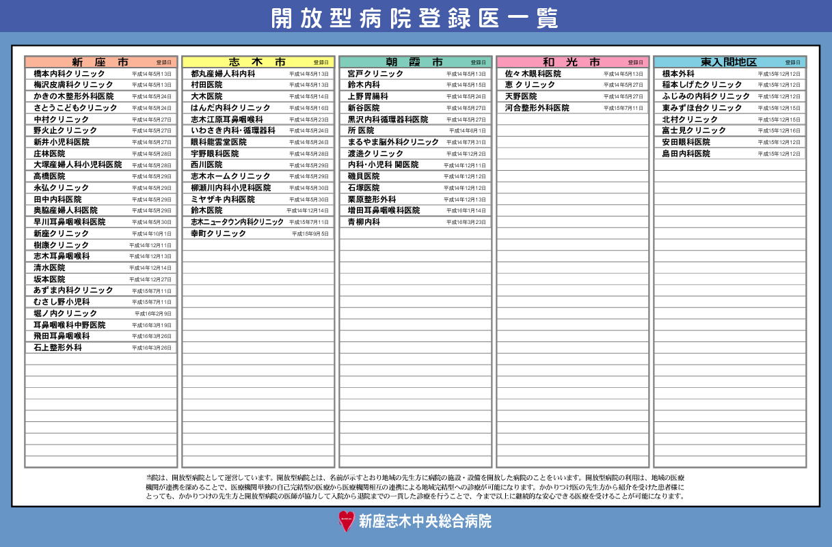Screen dimensions: 832x547
Task: Click the 中村クリニック row
Action: coord(100,120)
